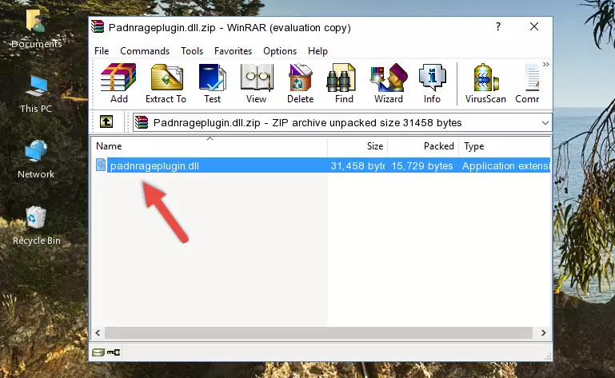This screenshot has height=378, width=615.
Task: Run VirusScan on the archive
Action: 485,83
